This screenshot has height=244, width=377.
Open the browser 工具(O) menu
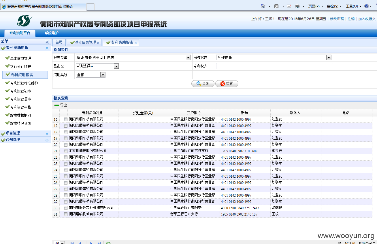pyautogui.click(x=353, y=6)
